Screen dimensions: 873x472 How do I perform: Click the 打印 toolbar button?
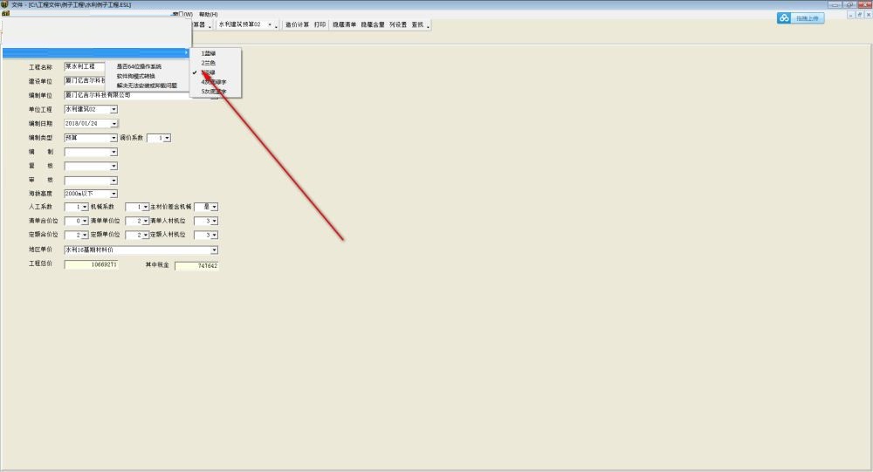tap(320, 25)
